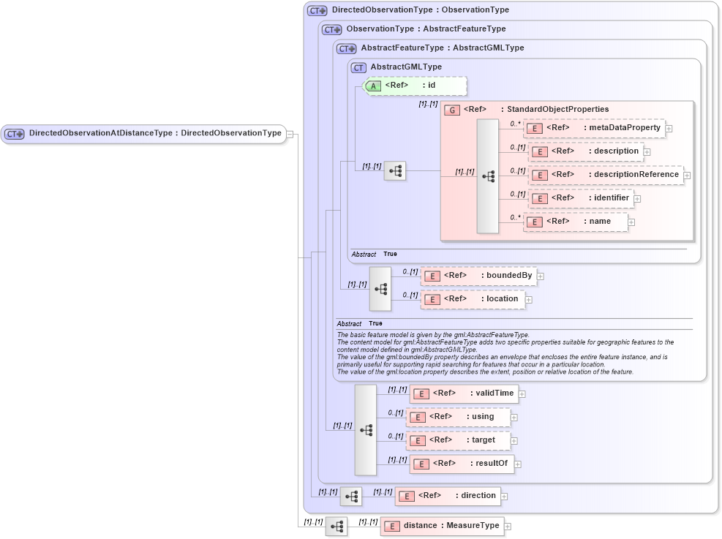Expand the descriptionReference element
Image resolution: width=722 pixels, height=539 pixels.
(687, 176)
